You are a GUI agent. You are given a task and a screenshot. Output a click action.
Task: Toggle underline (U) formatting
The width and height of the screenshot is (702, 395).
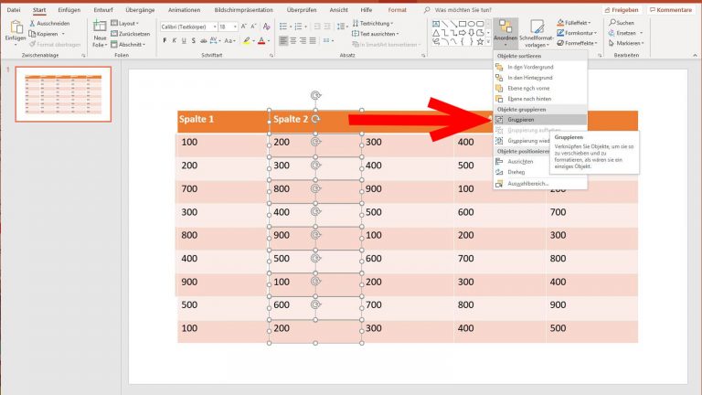pos(184,41)
